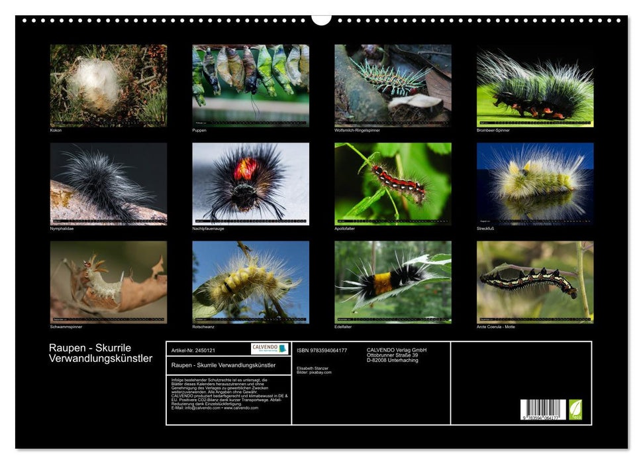643x464 pixels.
Task: Click the green eco leaf icon
Action: pyautogui.click(x=575, y=410)
